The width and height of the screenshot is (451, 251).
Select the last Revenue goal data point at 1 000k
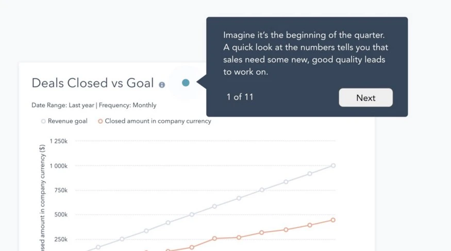tap(333, 165)
